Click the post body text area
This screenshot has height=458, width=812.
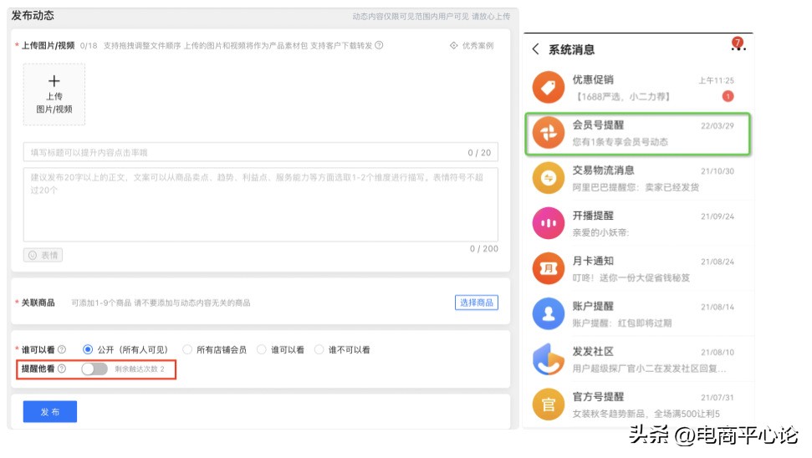tap(260, 205)
